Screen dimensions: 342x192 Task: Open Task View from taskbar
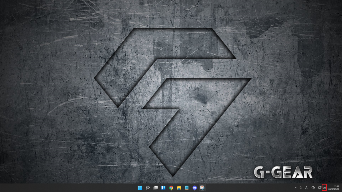click(x=155, y=188)
